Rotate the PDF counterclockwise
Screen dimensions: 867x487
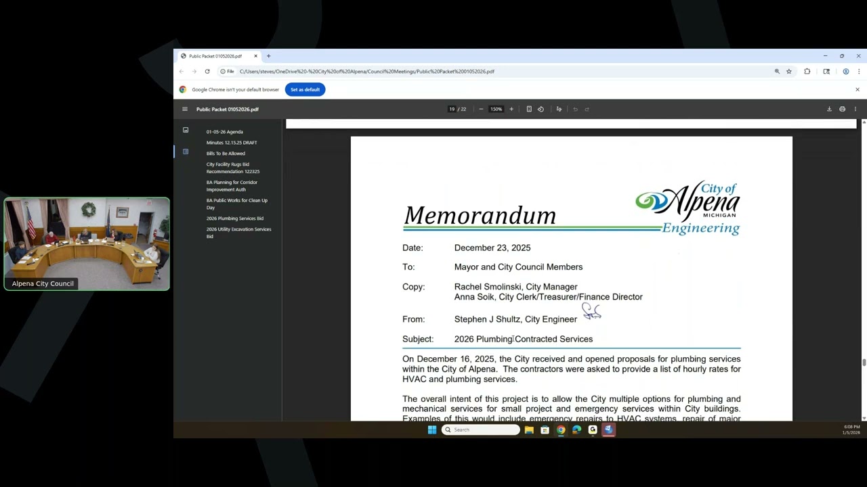[541, 109]
